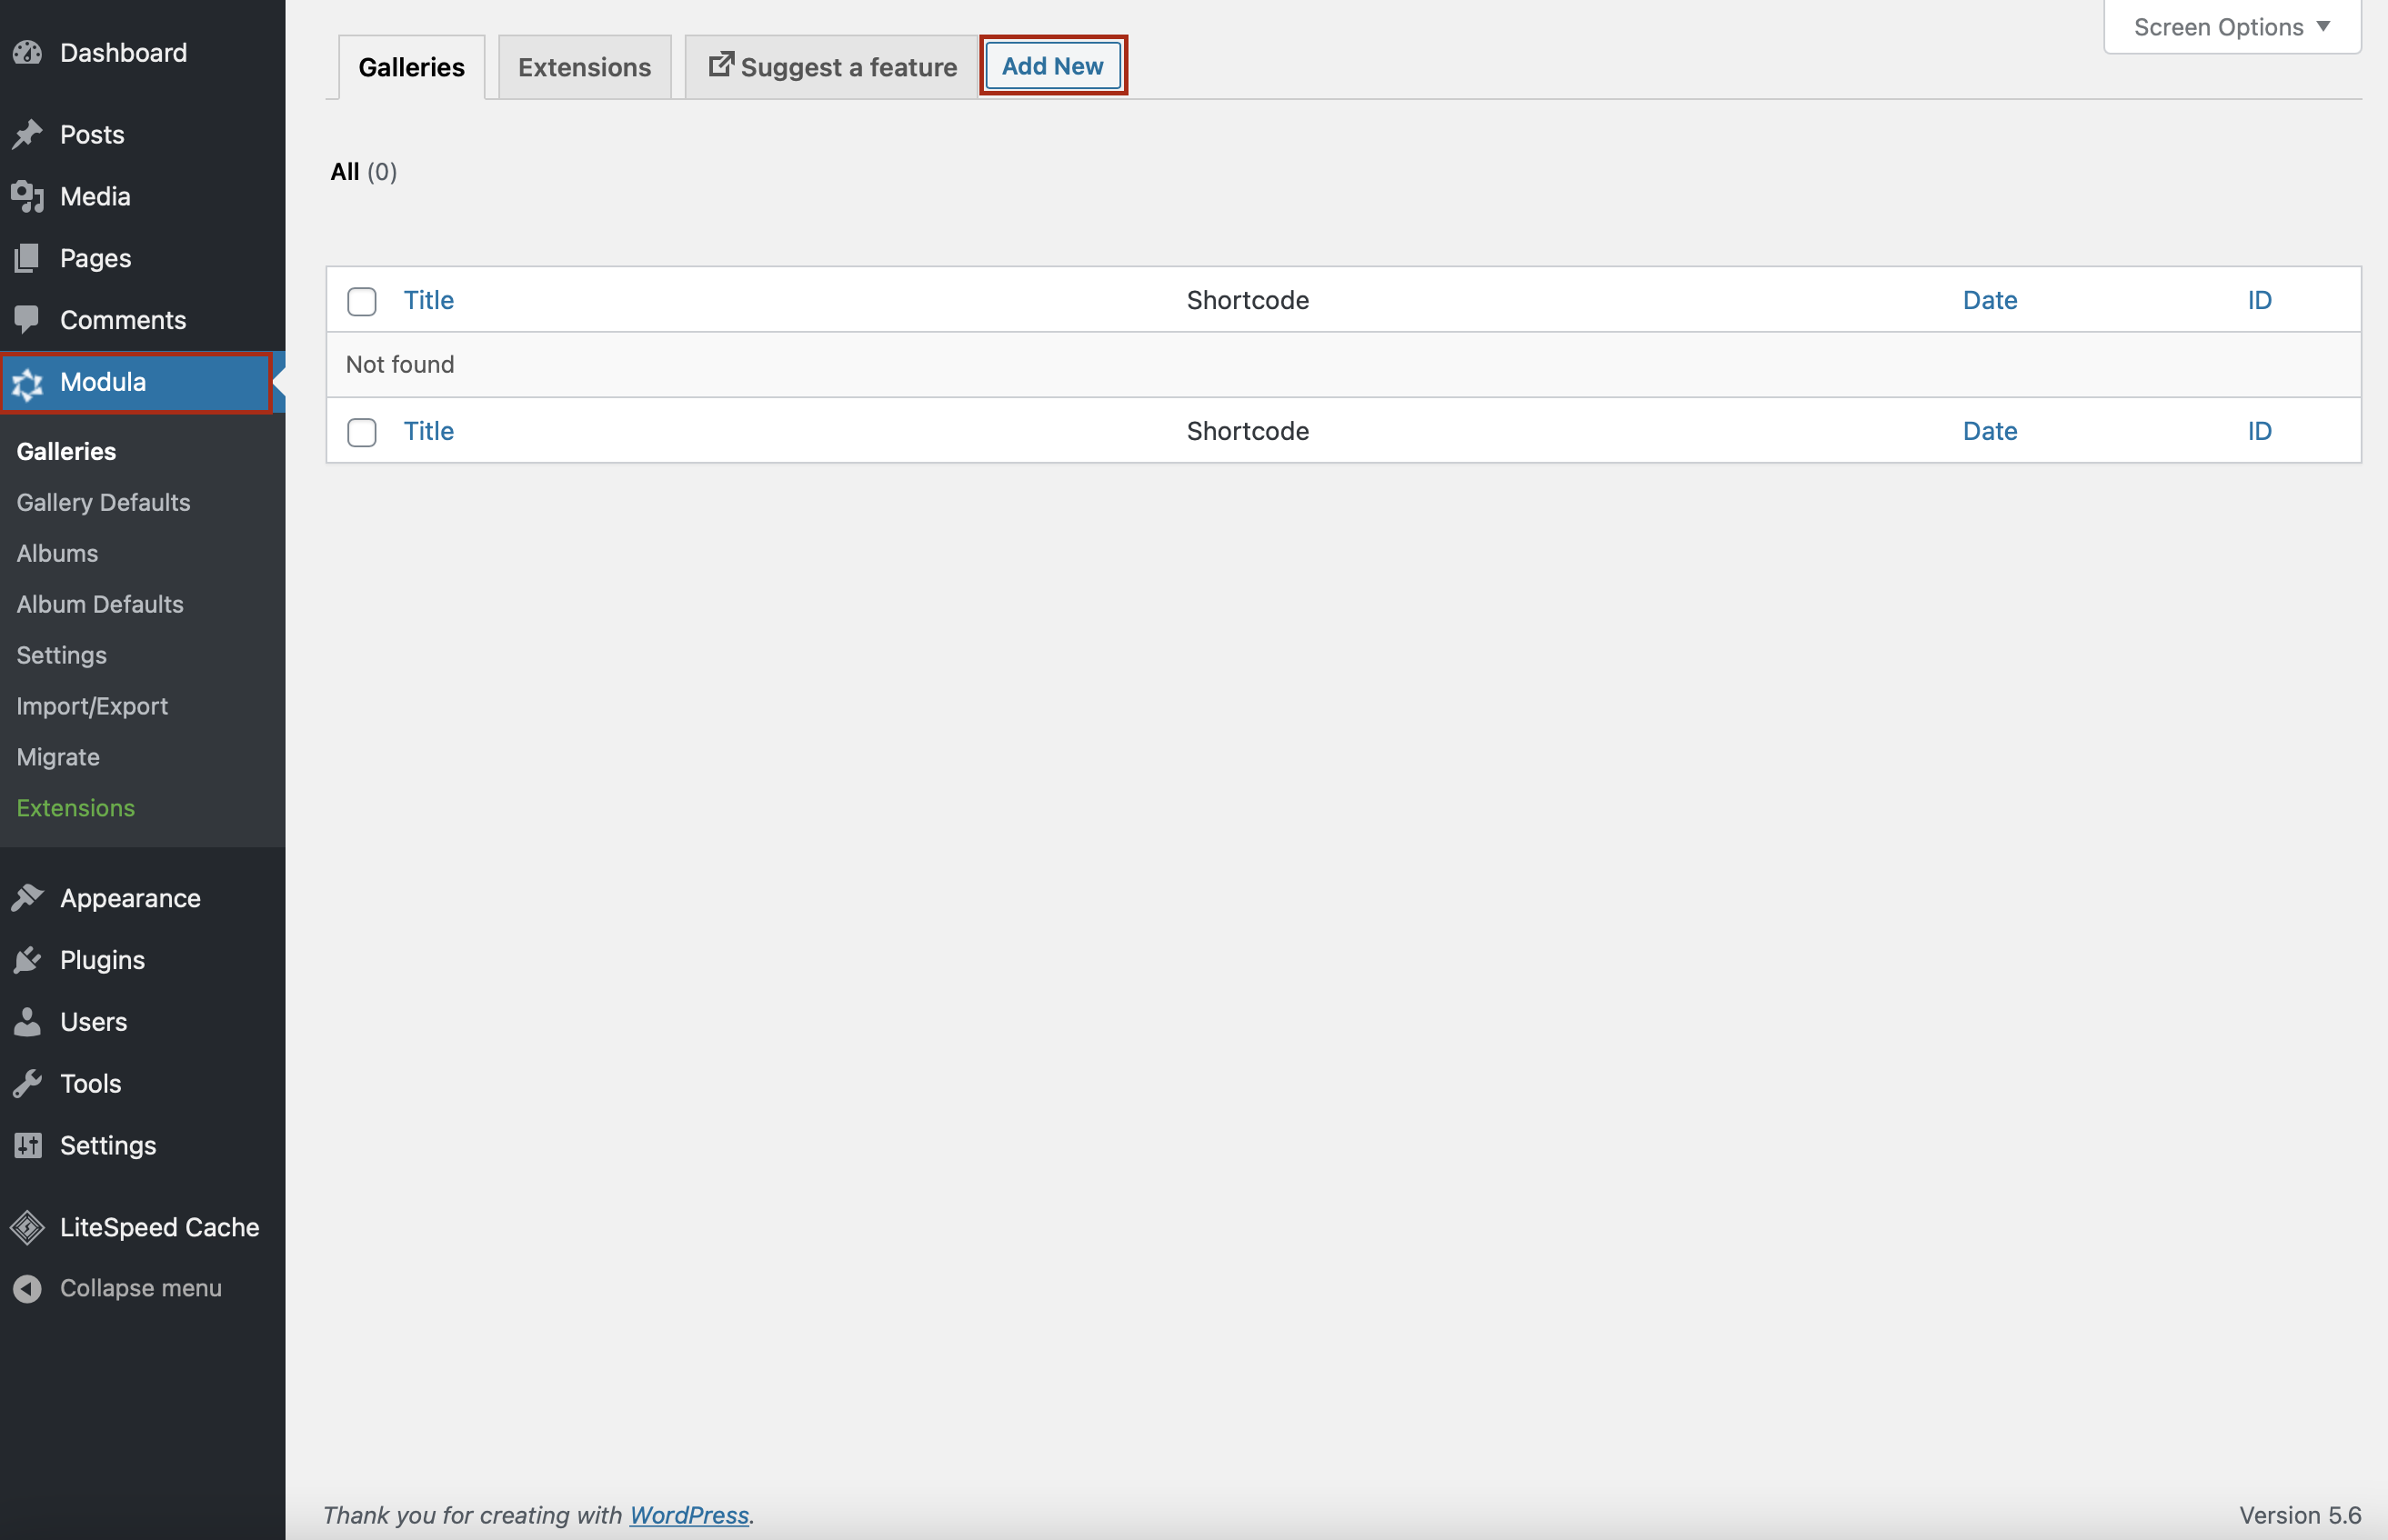
Task: Click the Migrate menu item
Action: pyautogui.click(x=57, y=755)
